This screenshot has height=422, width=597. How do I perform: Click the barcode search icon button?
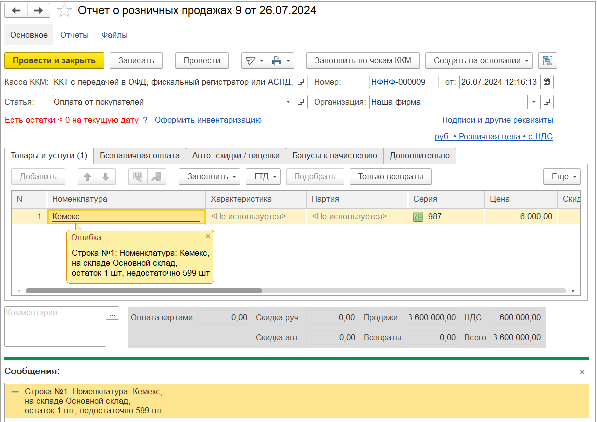click(138, 177)
